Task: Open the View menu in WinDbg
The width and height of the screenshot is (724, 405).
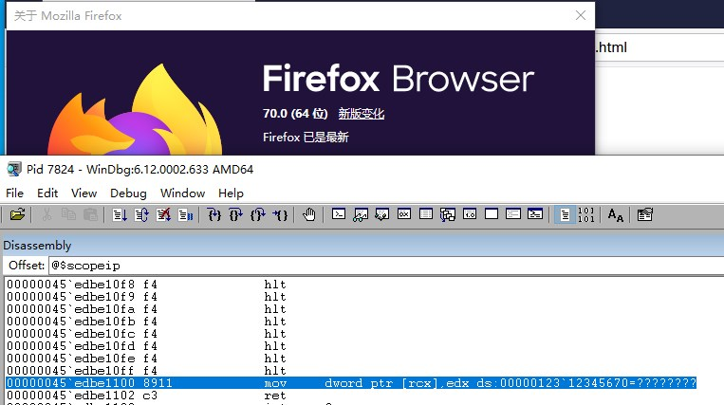Action: [x=84, y=193]
